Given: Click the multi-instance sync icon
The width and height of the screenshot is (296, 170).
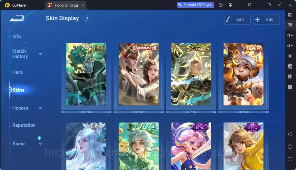Looking at the screenshot, I should pyautogui.click(x=290, y=76).
